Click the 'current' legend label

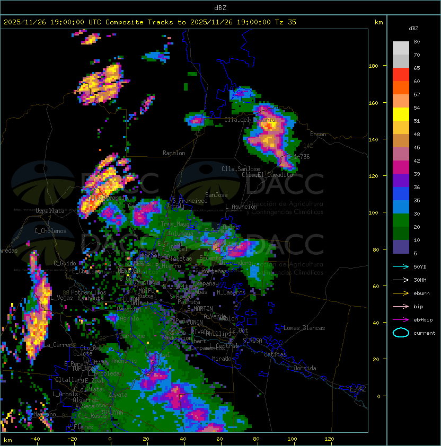click(425, 333)
